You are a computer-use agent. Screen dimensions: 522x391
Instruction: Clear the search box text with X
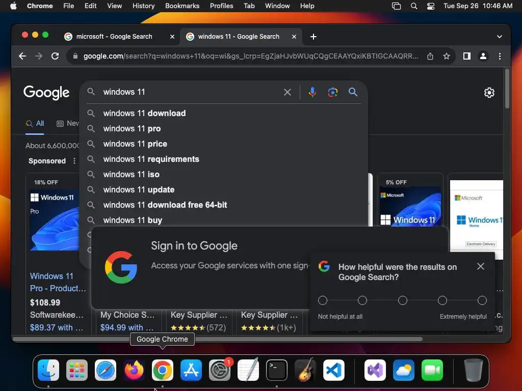(288, 92)
